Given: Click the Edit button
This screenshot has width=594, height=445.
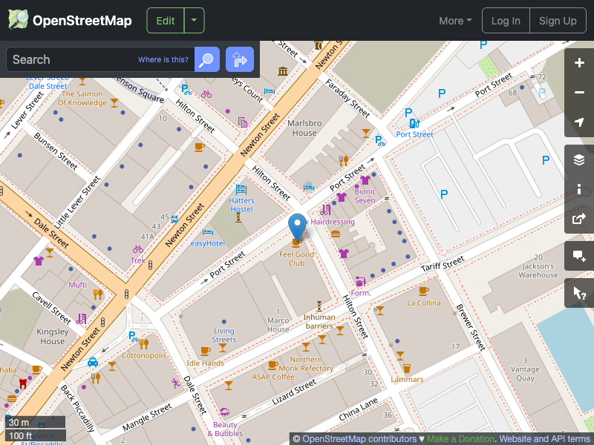Looking at the screenshot, I should pos(165,20).
